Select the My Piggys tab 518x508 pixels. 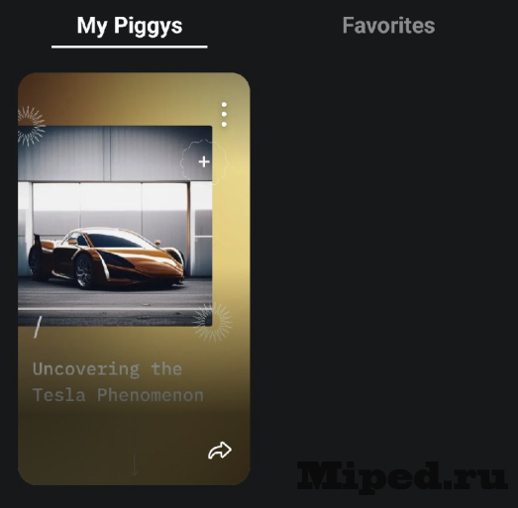130,26
